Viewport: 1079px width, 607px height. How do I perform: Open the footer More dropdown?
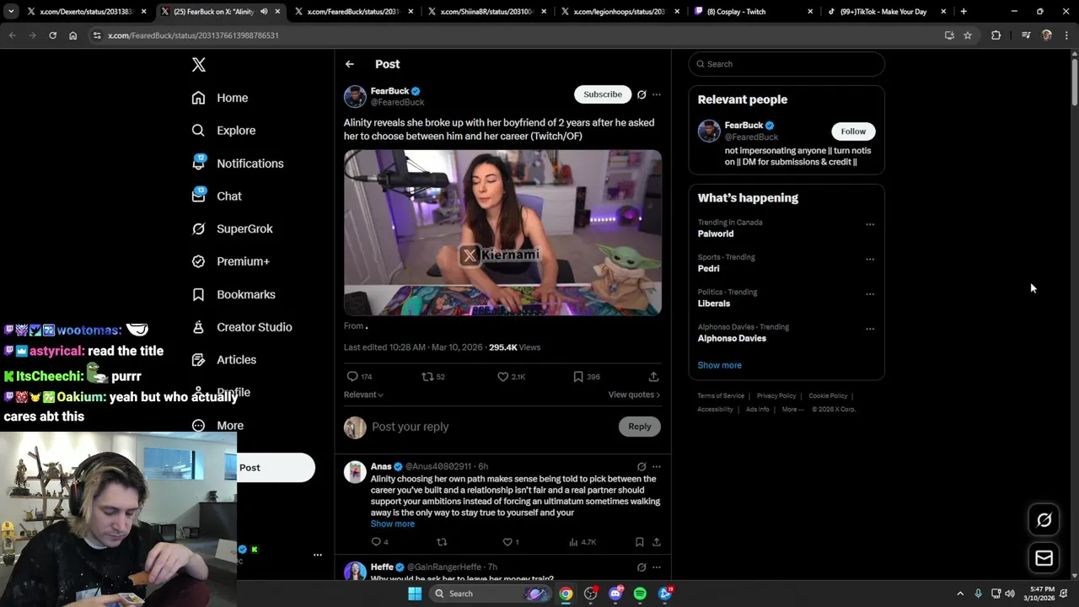[x=792, y=409]
